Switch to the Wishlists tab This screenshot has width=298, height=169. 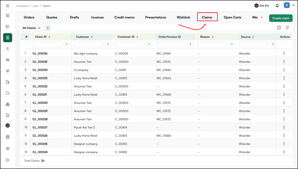point(184,17)
